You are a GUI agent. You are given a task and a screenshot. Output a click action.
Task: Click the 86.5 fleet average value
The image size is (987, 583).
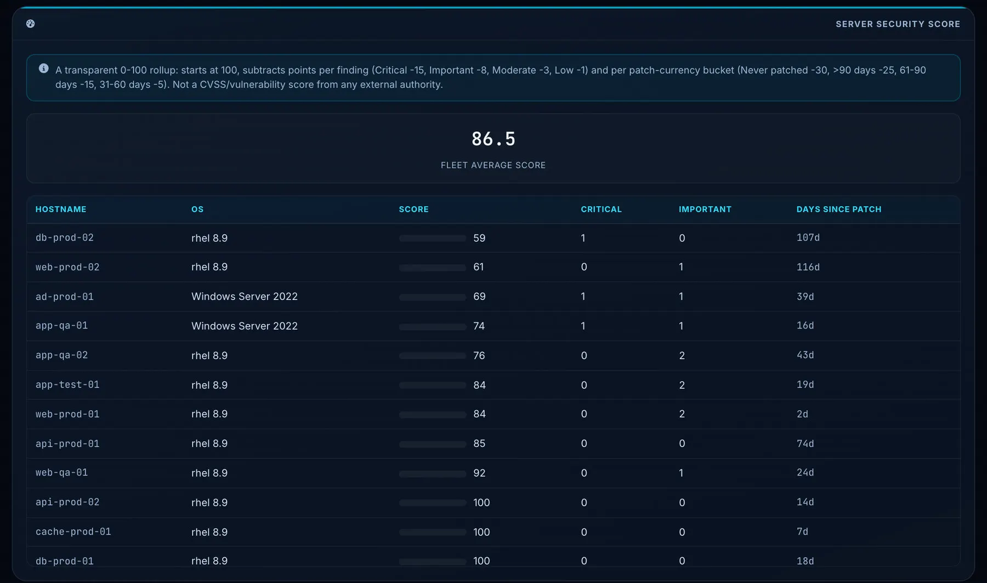click(493, 139)
